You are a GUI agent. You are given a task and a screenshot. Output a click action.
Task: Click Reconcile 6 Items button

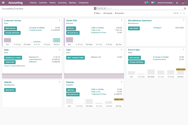[x=13, y=58]
